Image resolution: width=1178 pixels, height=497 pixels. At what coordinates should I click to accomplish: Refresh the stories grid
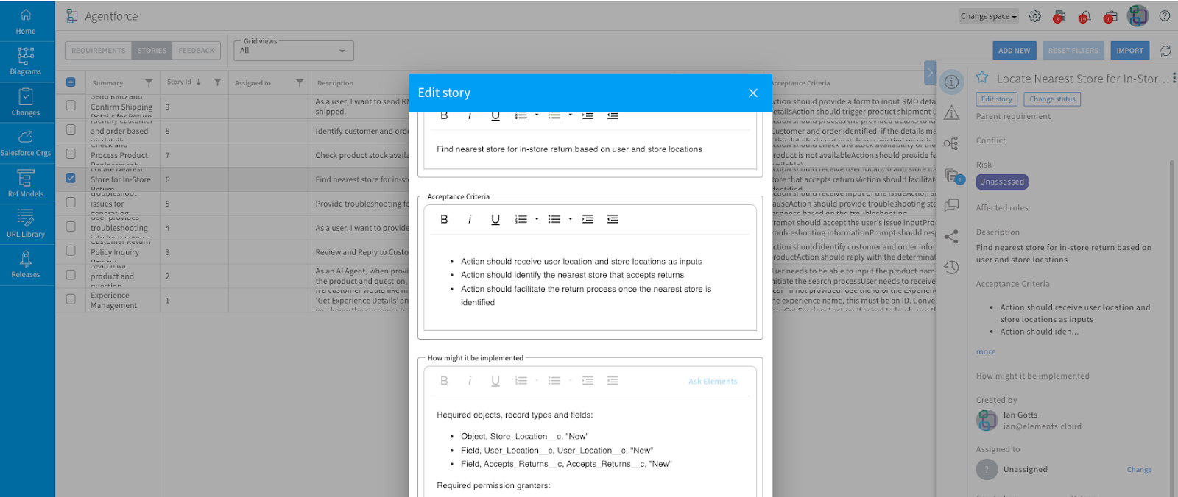tap(1165, 51)
